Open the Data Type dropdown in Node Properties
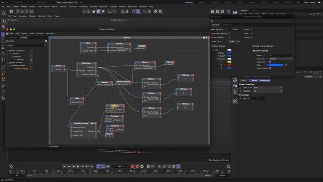Screen dimensions: 323x182 267,88
